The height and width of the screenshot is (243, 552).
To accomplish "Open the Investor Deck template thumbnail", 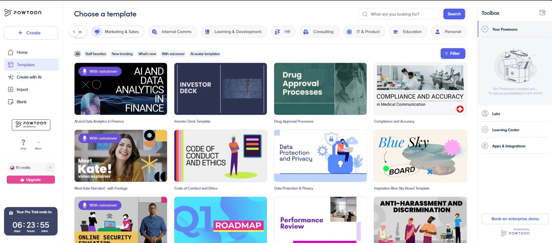I will (220, 89).
